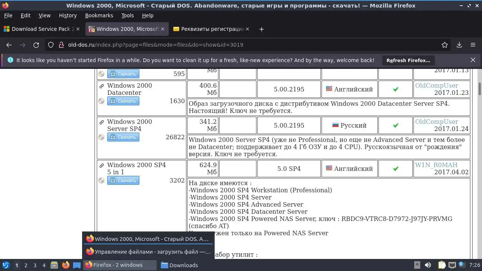
Task: Open the Help menu
Action: (x=148, y=15)
